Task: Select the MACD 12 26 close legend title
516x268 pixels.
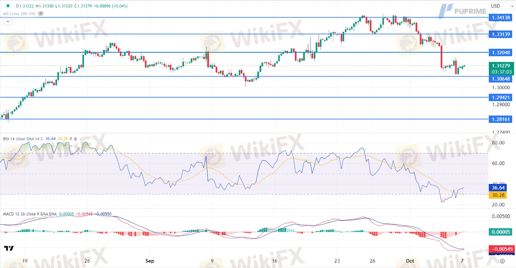Action: (30, 214)
